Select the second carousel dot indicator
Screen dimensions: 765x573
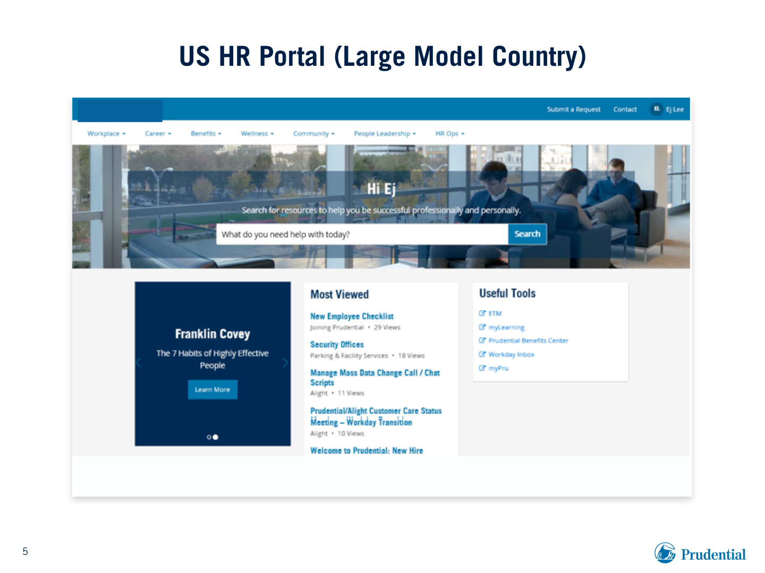tap(216, 437)
